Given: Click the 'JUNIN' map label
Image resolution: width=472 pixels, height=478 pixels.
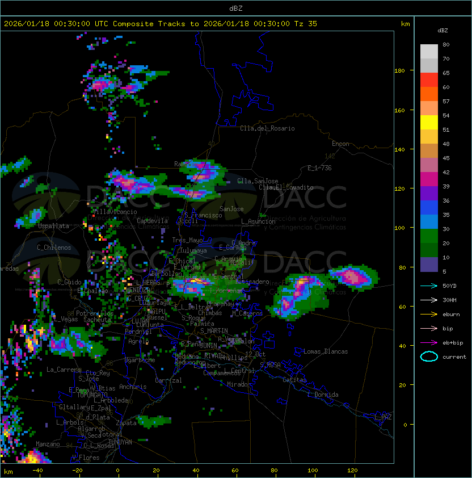Looking at the screenshot, I should [x=208, y=346].
